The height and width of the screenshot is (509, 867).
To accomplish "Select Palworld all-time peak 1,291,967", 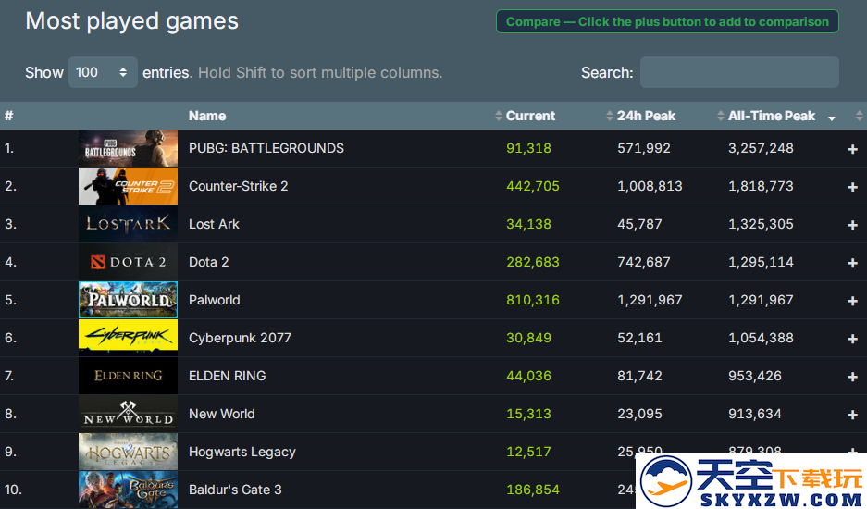I will 761,300.
